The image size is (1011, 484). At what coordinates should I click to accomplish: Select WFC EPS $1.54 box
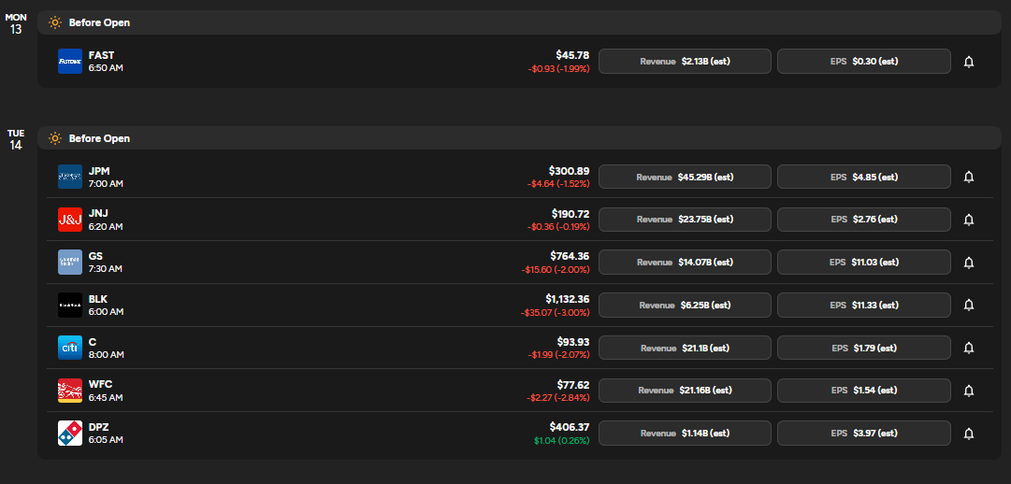(864, 391)
